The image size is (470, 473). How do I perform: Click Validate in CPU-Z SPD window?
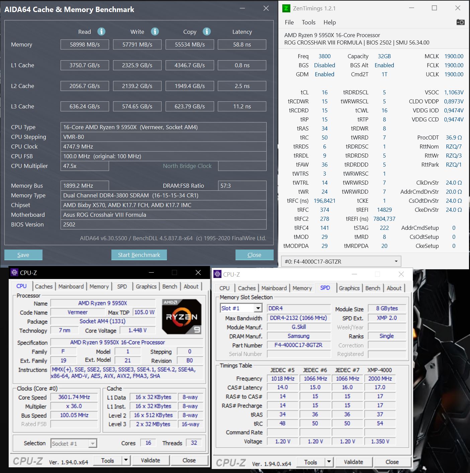(x=353, y=462)
